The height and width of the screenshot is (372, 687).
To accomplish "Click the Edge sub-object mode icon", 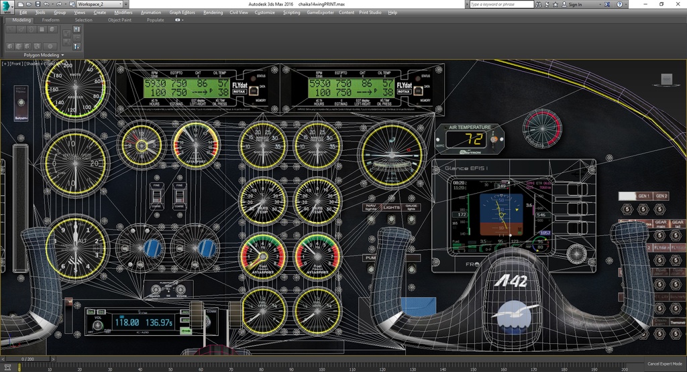I will pyautogui.click(x=21, y=29).
